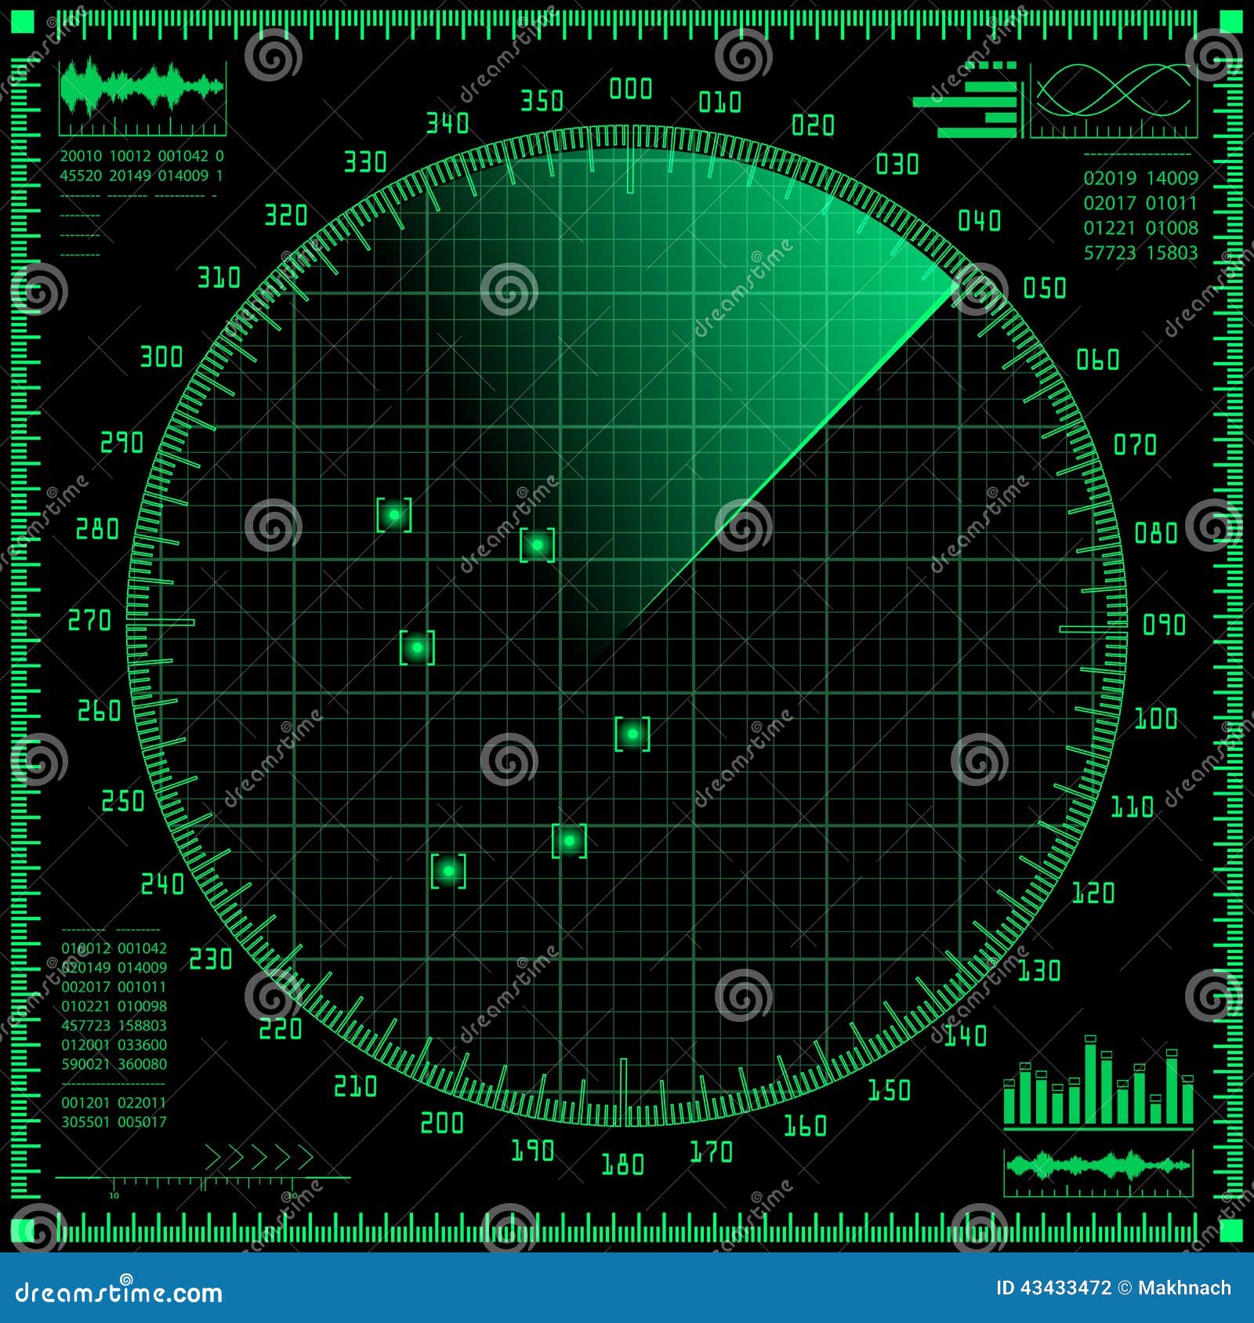Click the target blip inside the sweep sector
This screenshot has height=1323, width=1254.
[539, 542]
